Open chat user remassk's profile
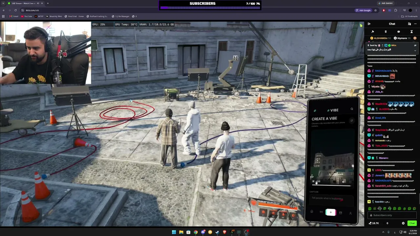This screenshot has width=420, height=236. pyautogui.click(x=380, y=141)
